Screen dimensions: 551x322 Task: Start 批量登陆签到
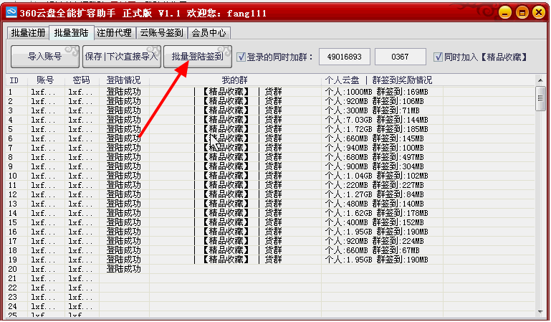click(198, 57)
